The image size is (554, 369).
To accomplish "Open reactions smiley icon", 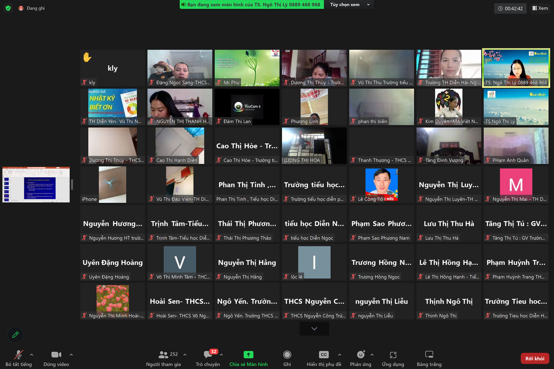I will point(361,354).
